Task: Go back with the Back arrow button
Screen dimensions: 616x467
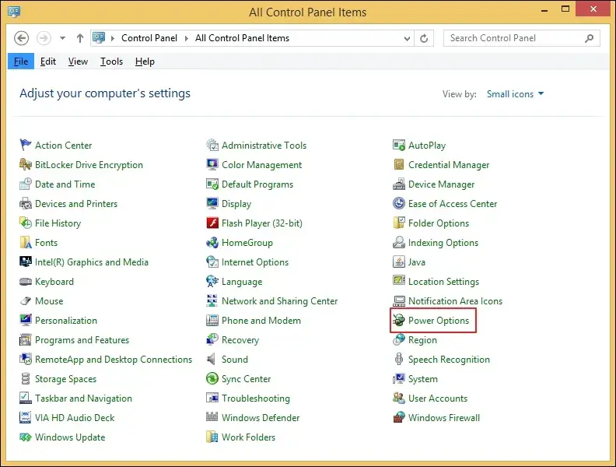Action: click(x=21, y=38)
